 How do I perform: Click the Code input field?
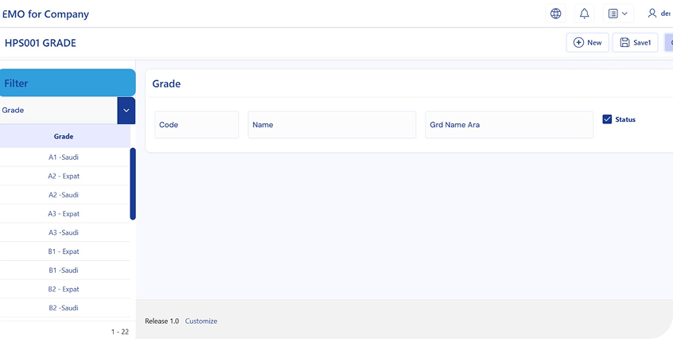[x=196, y=125]
